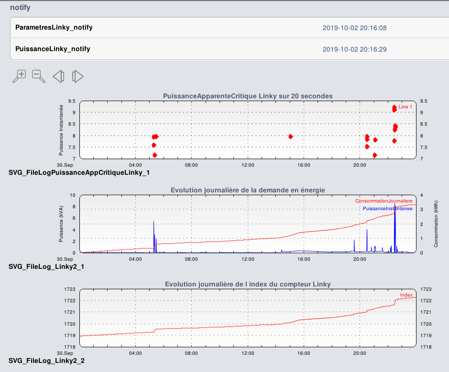Click the lone red data point near 16:00
449x372 pixels.
(291, 137)
